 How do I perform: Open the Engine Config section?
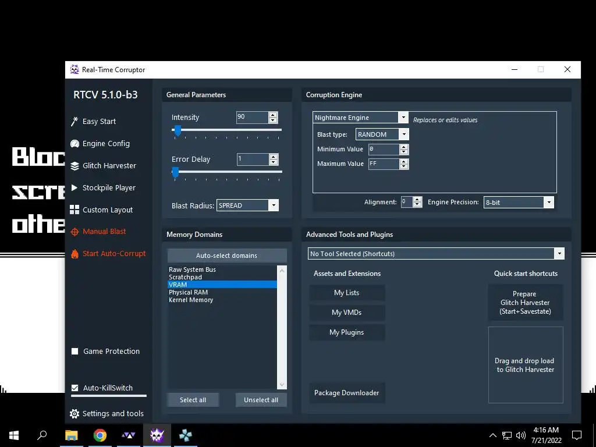pyautogui.click(x=106, y=144)
